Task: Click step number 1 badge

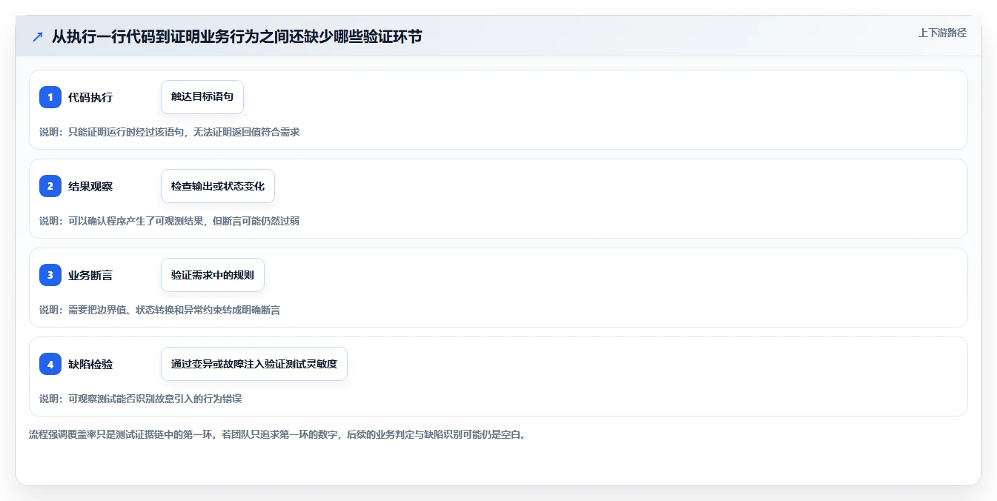Action: pos(50,97)
